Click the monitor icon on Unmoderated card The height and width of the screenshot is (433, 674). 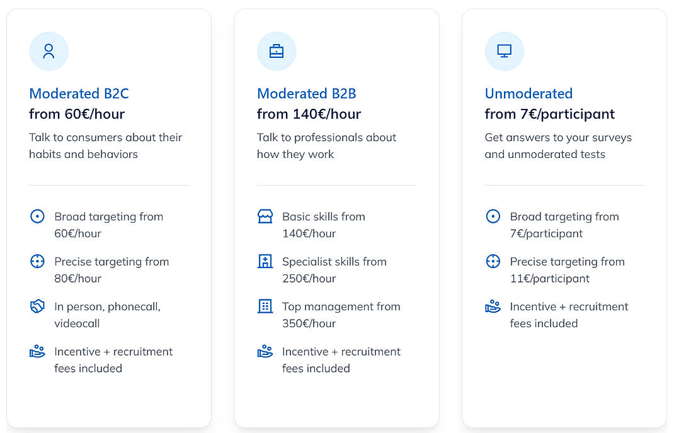(x=504, y=51)
